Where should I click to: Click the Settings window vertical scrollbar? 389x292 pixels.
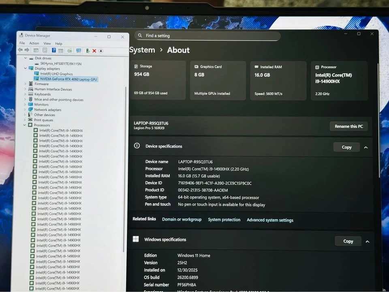tap(378, 120)
